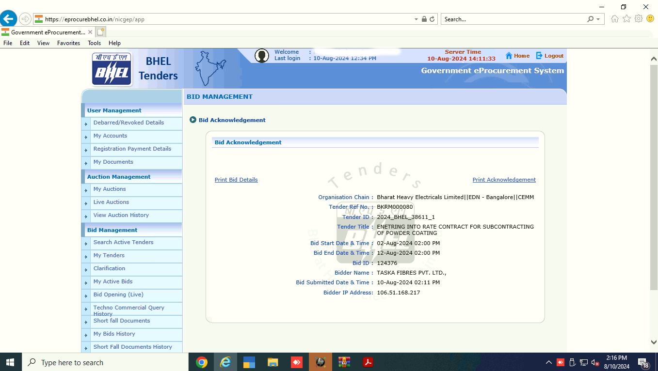Open the search provider dropdown arrow
This screenshot has width=658, height=371.
point(598,19)
